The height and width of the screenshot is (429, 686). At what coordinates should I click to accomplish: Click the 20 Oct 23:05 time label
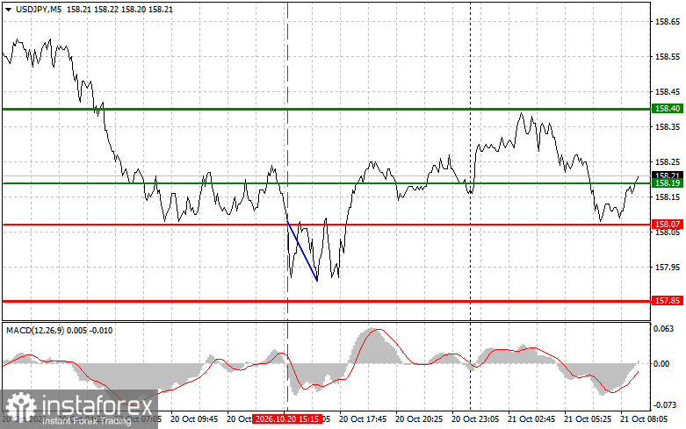(475, 419)
